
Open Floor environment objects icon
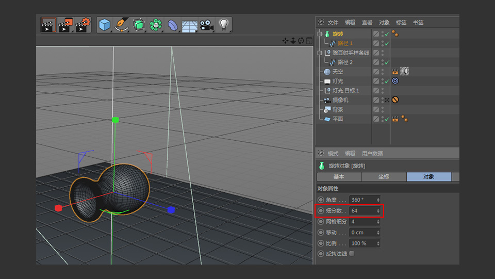point(189,26)
